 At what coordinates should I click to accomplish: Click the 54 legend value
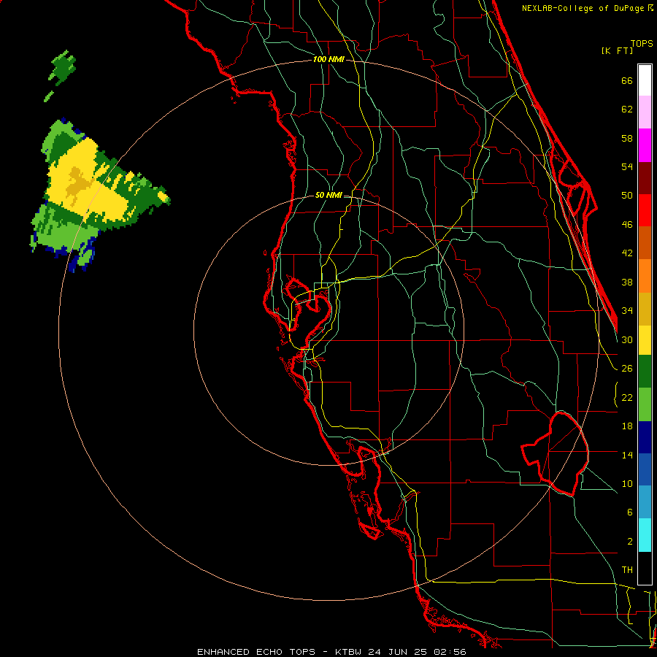[x=627, y=166]
